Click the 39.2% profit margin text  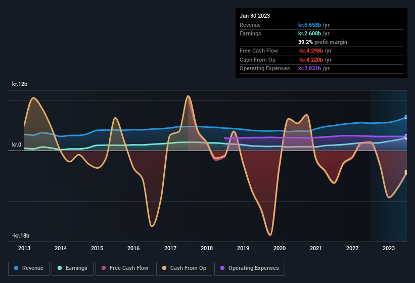[x=322, y=42]
